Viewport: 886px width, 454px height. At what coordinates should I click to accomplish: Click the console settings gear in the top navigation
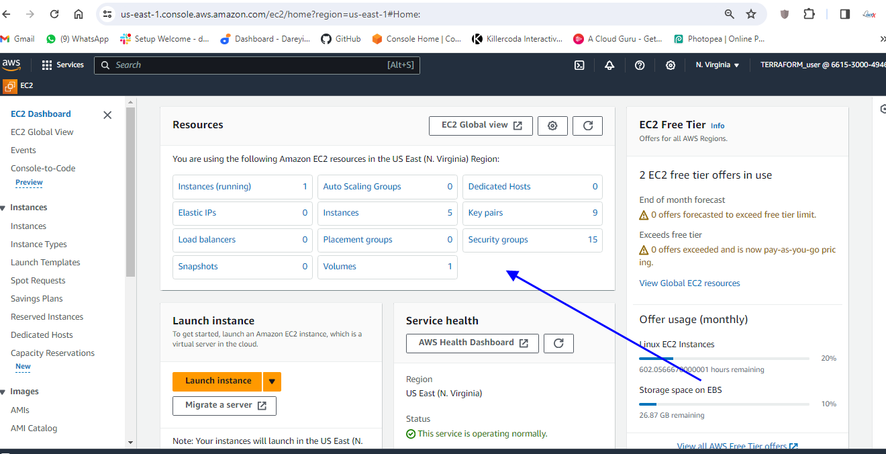tap(670, 65)
